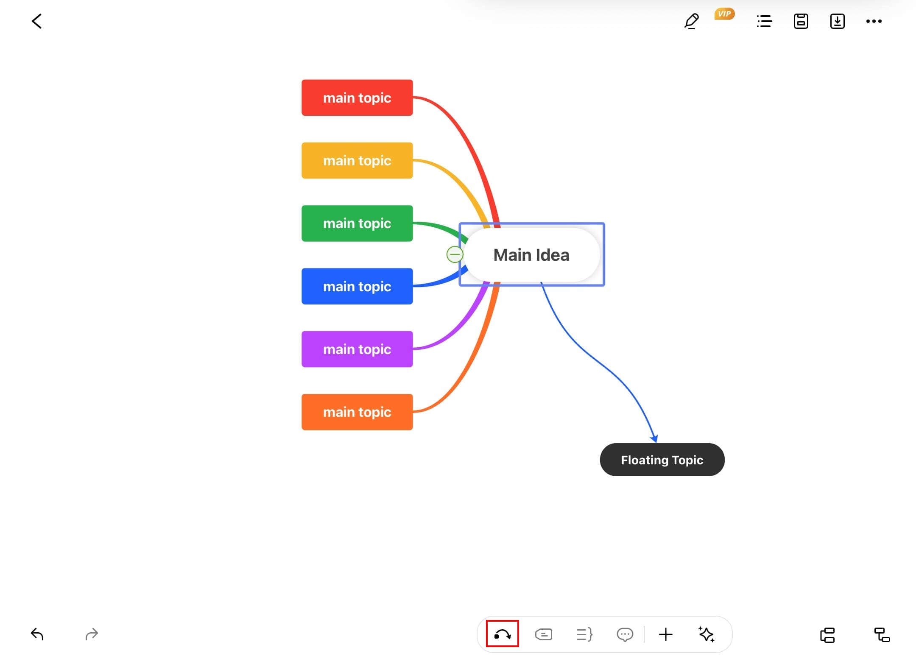
Task: Switch to outline list view
Action: click(x=764, y=21)
